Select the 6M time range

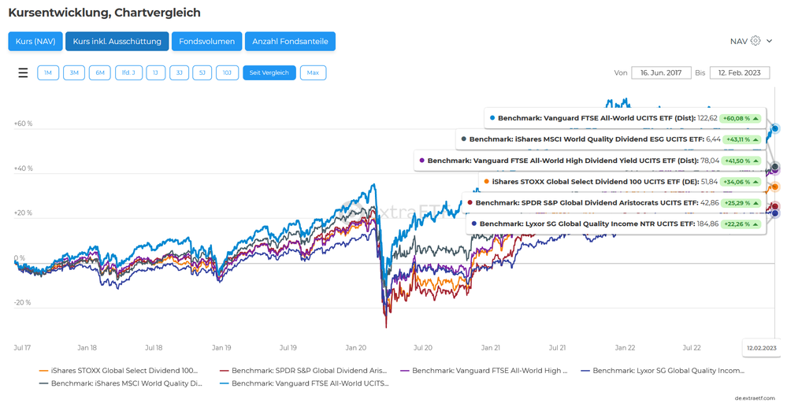click(100, 72)
